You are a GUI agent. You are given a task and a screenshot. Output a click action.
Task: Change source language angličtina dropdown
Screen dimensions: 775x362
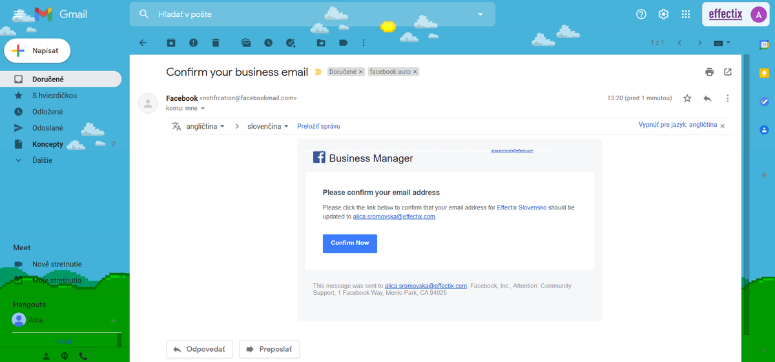205,126
